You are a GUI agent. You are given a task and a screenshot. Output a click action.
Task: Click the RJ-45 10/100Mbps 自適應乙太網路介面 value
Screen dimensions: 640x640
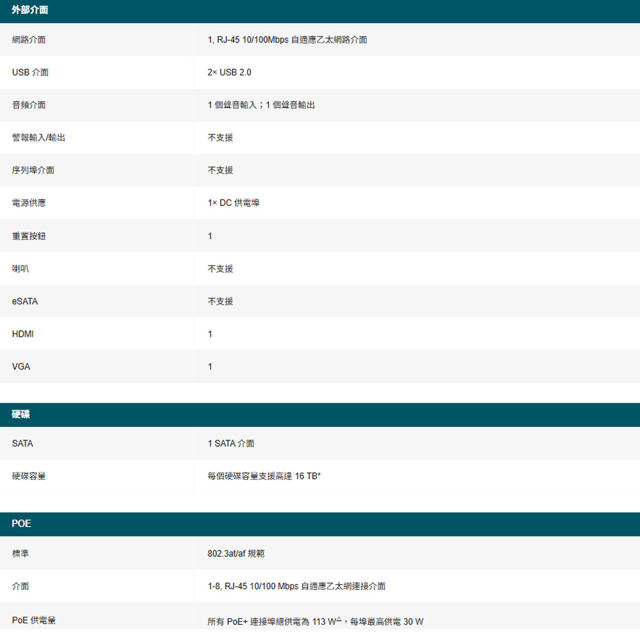tap(287, 40)
